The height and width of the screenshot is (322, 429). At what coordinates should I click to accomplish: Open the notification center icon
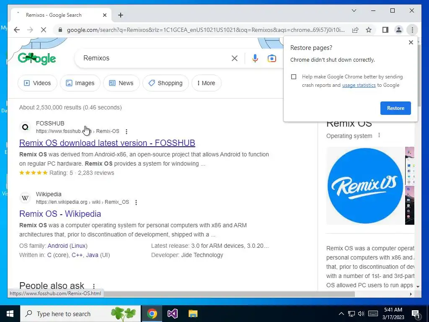coord(416,314)
